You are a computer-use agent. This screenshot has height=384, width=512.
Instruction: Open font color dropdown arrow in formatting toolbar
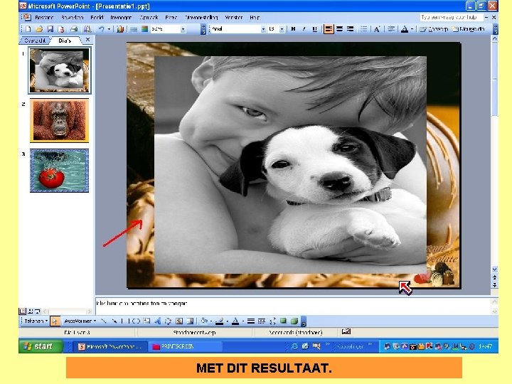[x=412, y=29]
